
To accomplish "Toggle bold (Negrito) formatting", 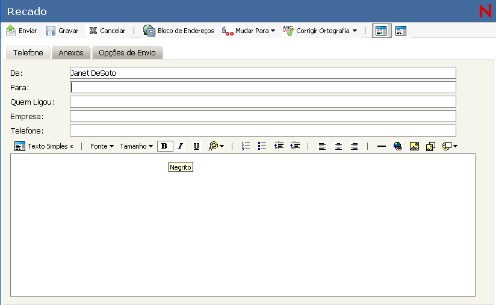I will click(x=164, y=146).
